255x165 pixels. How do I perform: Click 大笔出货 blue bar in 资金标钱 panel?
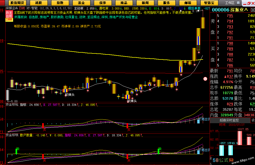pyautogui.click(x=198, y=152)
